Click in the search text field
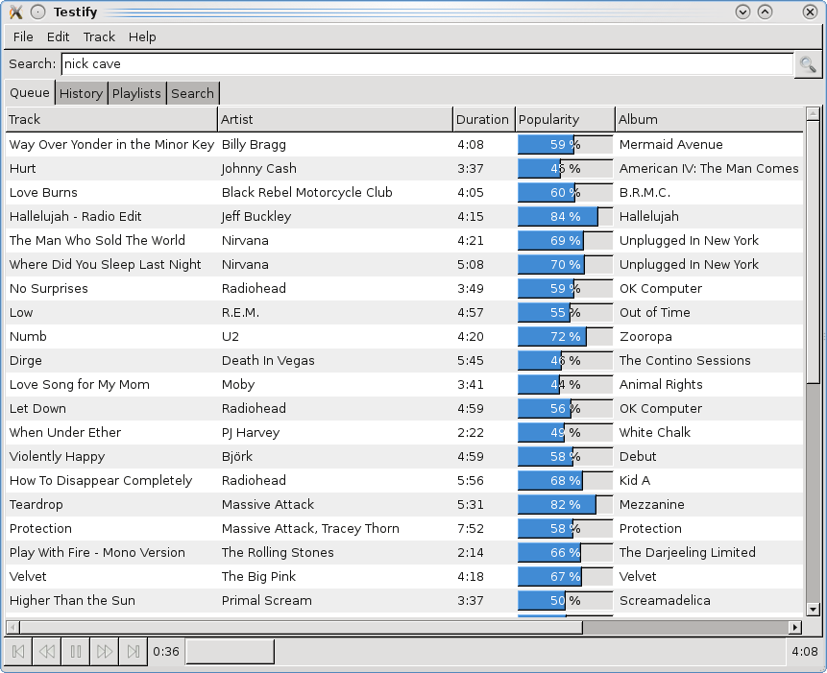 [x=426, y=64]
